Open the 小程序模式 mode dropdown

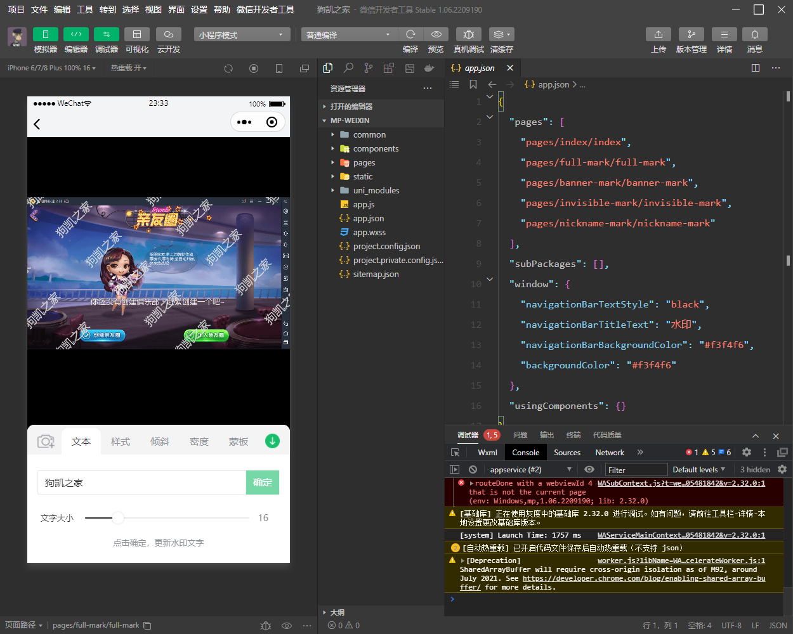(x=242, y=34)
